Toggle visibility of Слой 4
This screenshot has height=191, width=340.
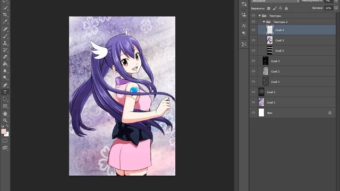[x=253, y=30]
